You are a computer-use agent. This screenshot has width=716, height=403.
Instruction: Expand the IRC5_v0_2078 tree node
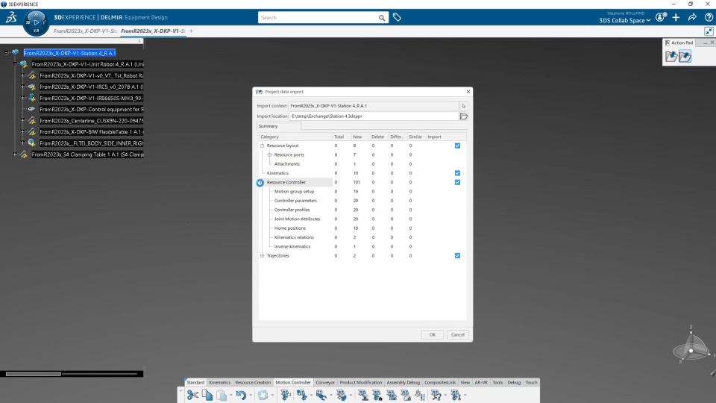(23, 87)
